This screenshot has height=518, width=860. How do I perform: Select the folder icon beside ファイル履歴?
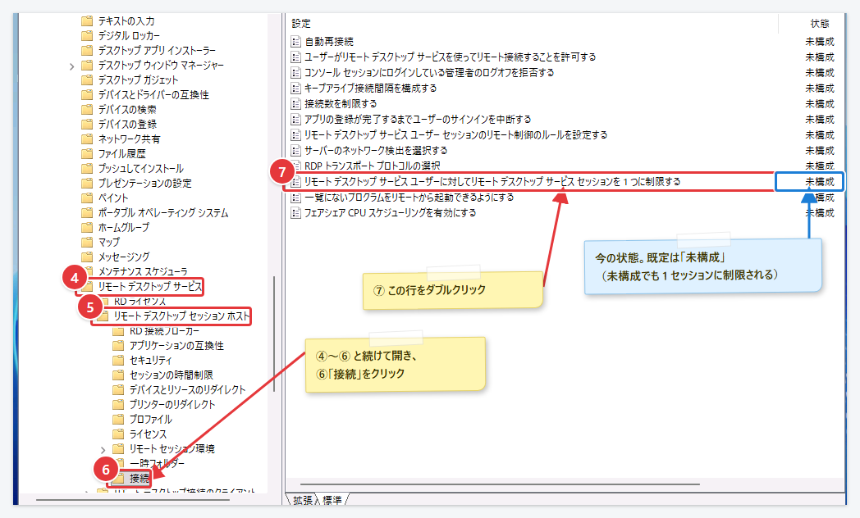87,153
